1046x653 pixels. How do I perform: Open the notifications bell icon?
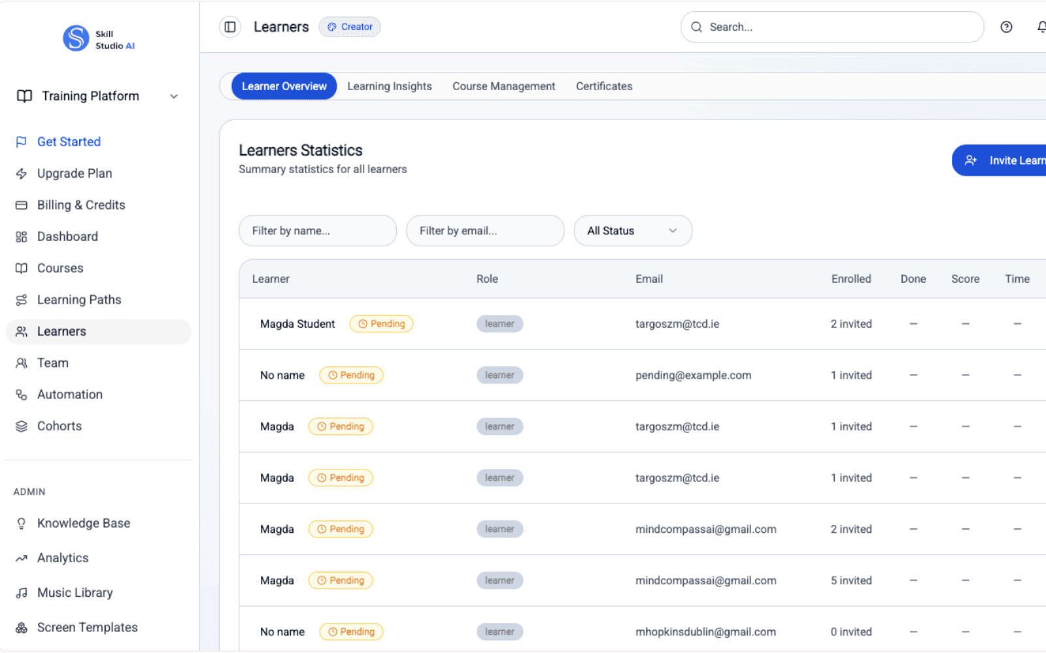tap(1041, 27)
